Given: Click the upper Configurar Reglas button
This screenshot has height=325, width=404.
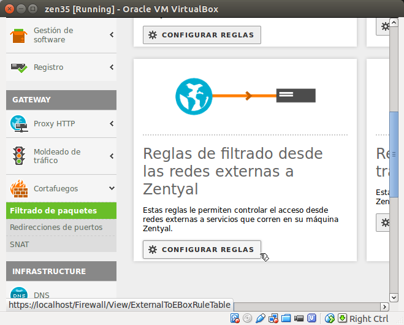Looking at the screenshot, I should pos(202,35).
